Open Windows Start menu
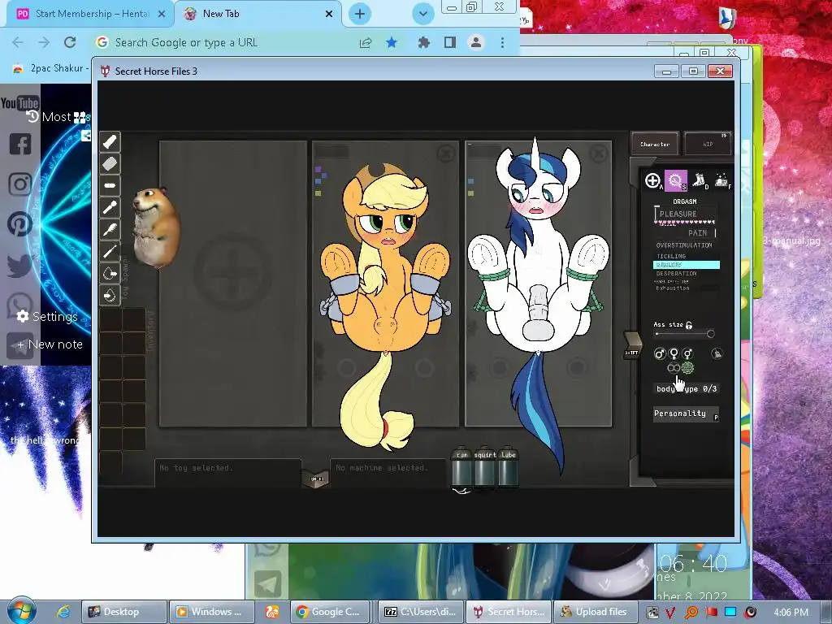Image resolution: width=832 pixels, height=624 pixels. 21,611
